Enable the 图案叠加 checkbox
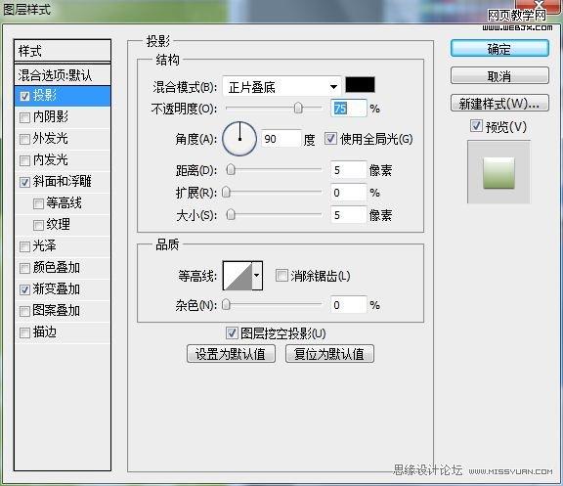Screen dimensions: 563x486 coord(24,311)
